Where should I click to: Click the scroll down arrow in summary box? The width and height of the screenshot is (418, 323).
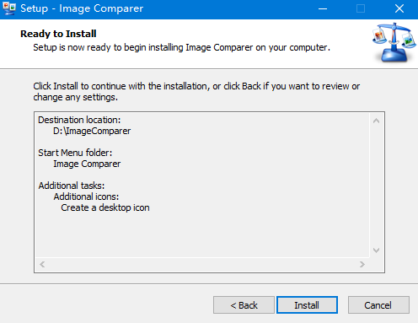click(x=376, y=250)
